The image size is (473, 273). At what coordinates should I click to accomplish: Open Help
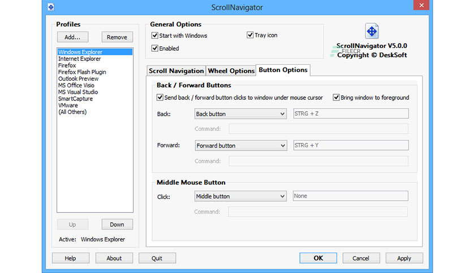tap(70, 258)
